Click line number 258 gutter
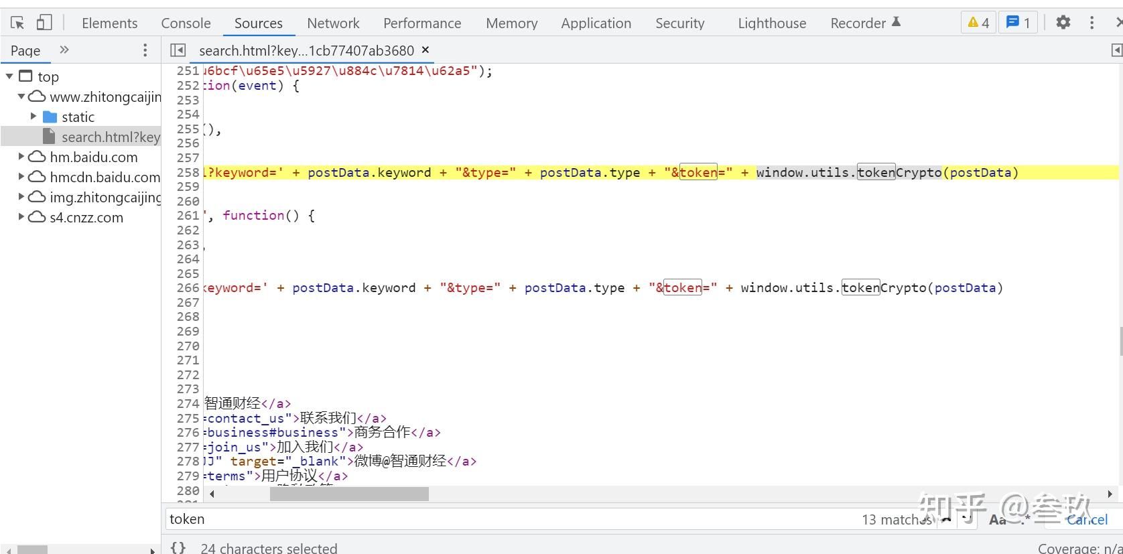The height and width of the screenshot is (554, 1123). 188,172
